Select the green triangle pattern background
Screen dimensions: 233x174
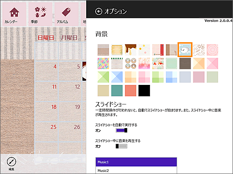coord(103,77)
